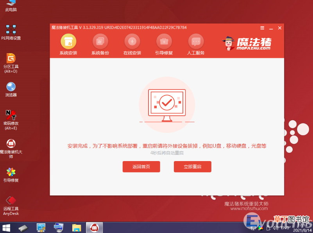Click the volume icon in system tray
The height and width of the screenshot is (233, 313).
275,228
